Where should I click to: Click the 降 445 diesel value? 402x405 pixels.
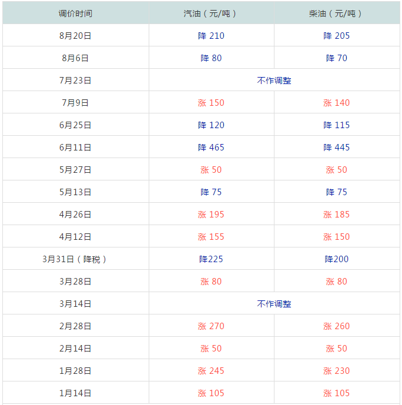click(336, 148)
